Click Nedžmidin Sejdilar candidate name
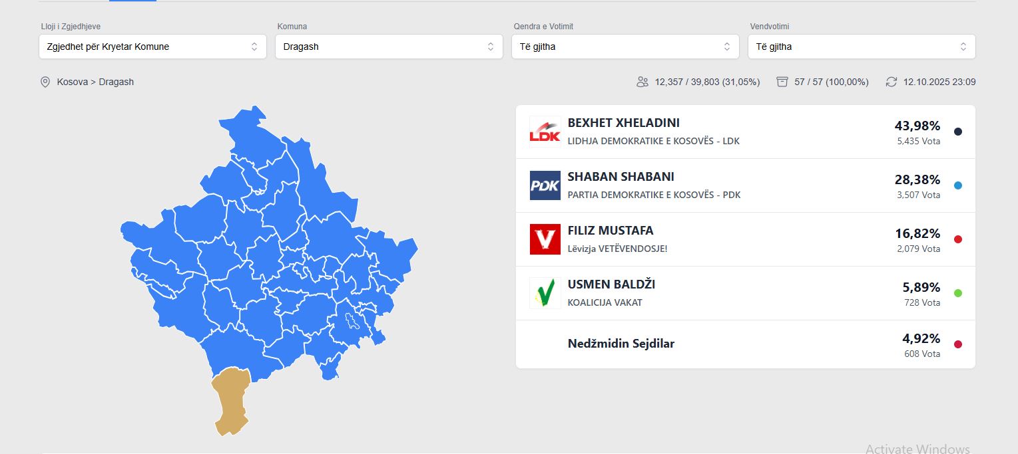 621,344
